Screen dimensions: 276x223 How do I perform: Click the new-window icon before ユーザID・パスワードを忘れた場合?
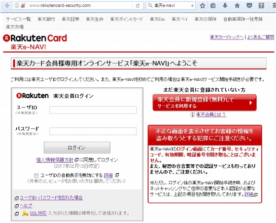(x=17, y=198)
